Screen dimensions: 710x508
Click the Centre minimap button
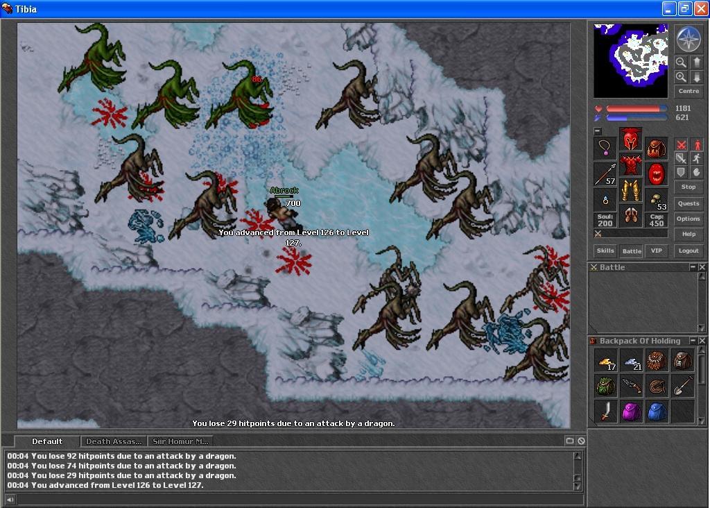click(689, 91)
